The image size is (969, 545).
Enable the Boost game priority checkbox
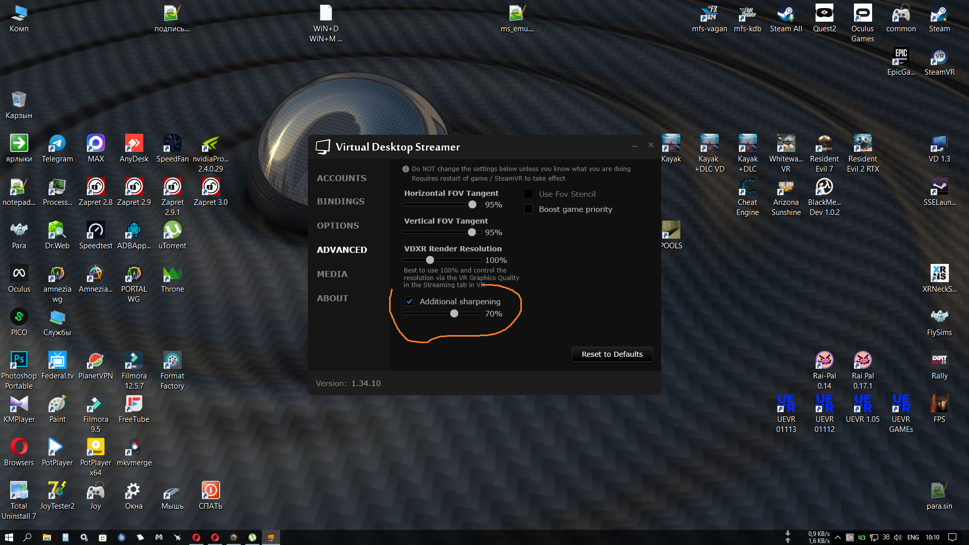(528, 209)
